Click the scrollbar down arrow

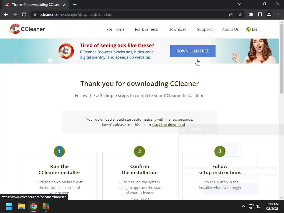pos(282,197)
